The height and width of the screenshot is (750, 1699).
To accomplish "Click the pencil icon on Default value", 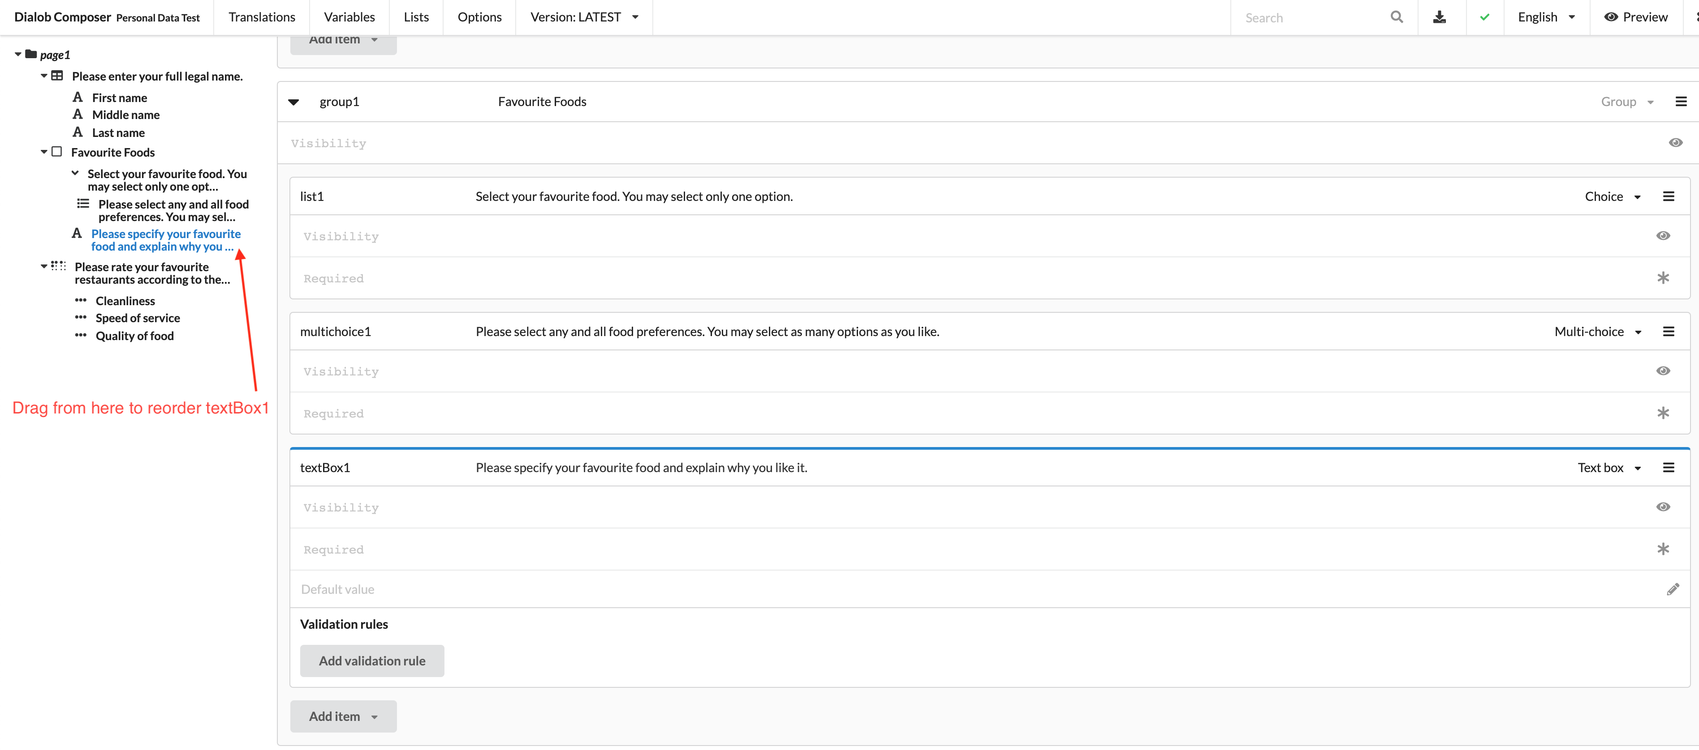I will (1673, 588).
